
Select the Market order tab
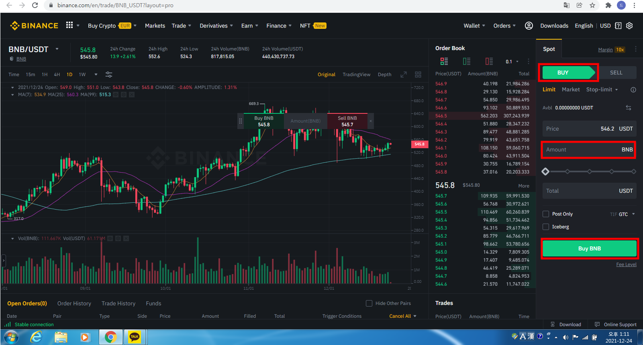[x=571, y=89]
